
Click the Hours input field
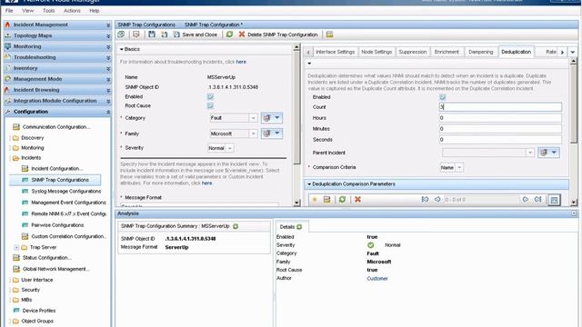tap(500, 118)
